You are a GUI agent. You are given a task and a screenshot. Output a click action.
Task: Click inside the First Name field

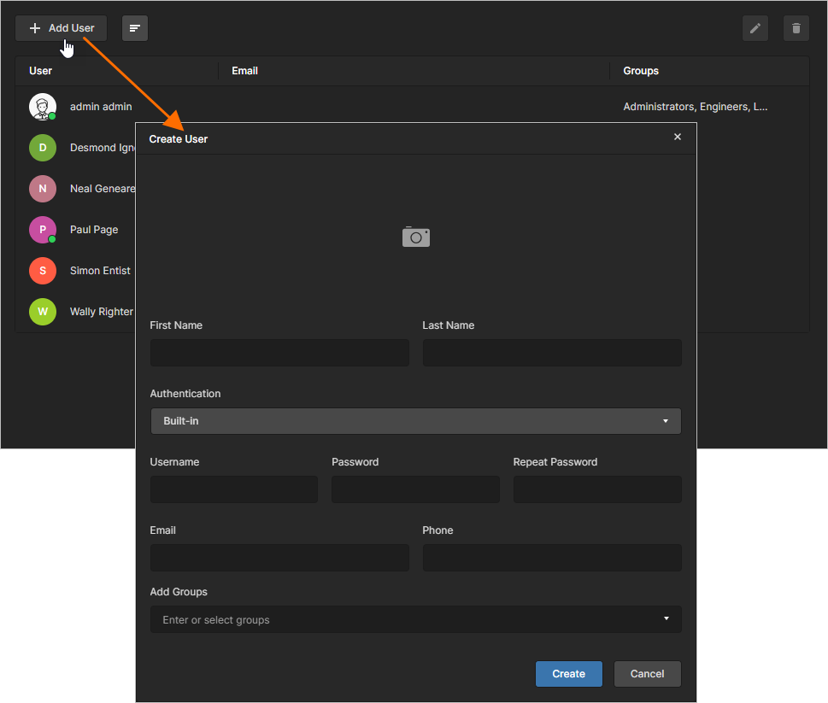click(279, 352)
